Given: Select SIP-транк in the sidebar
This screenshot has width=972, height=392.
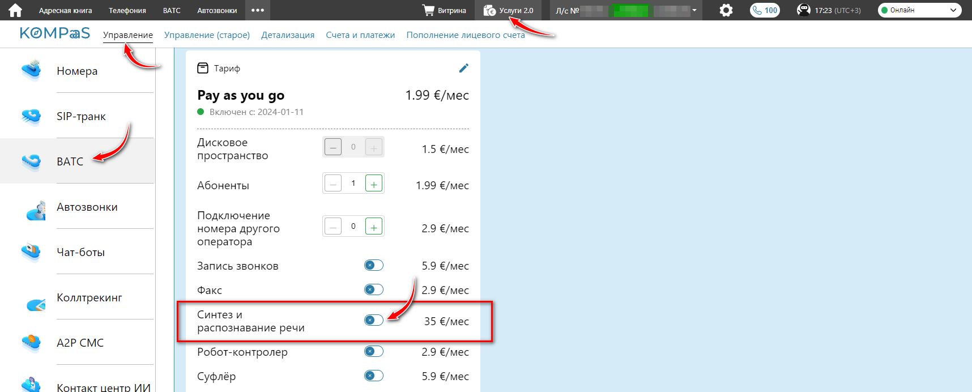Looking at the screenshot, I should coord(81,116).
